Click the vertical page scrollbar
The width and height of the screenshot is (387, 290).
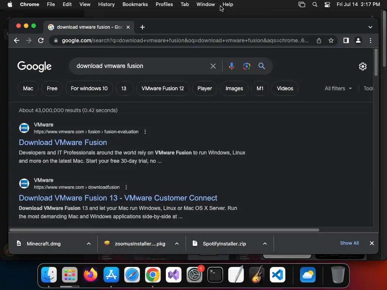coord(376,62)
